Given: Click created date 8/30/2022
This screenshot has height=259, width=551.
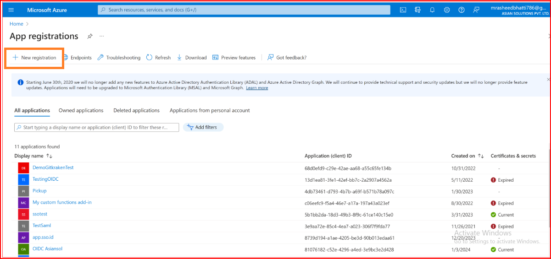Looking at the screenshot, I should (462, 203).
